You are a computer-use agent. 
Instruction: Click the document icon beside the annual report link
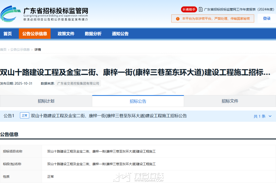pos(201,9)
